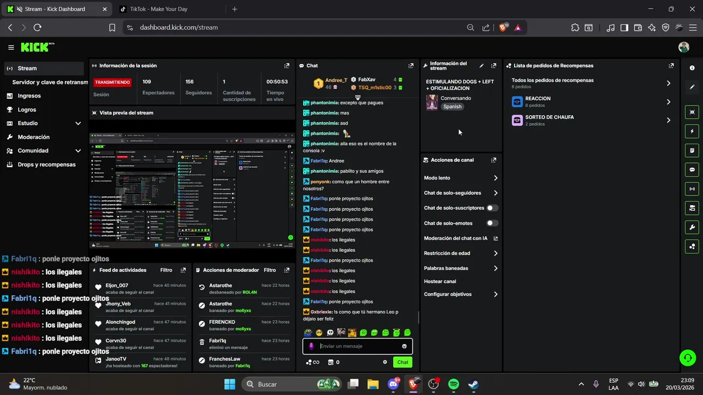Edit the stream information with the pencil
The image size is (703, 395).
click(x=482, y=65)
